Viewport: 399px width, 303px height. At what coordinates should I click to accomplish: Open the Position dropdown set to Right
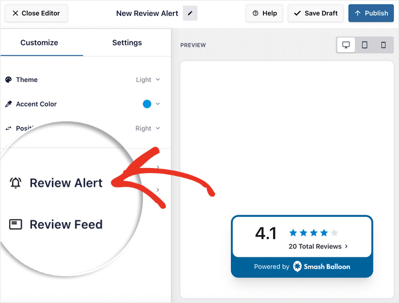[x=148, y=128]
